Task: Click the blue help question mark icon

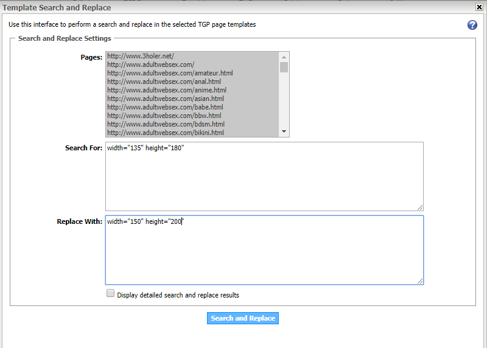Action: (x=472, y=25)
